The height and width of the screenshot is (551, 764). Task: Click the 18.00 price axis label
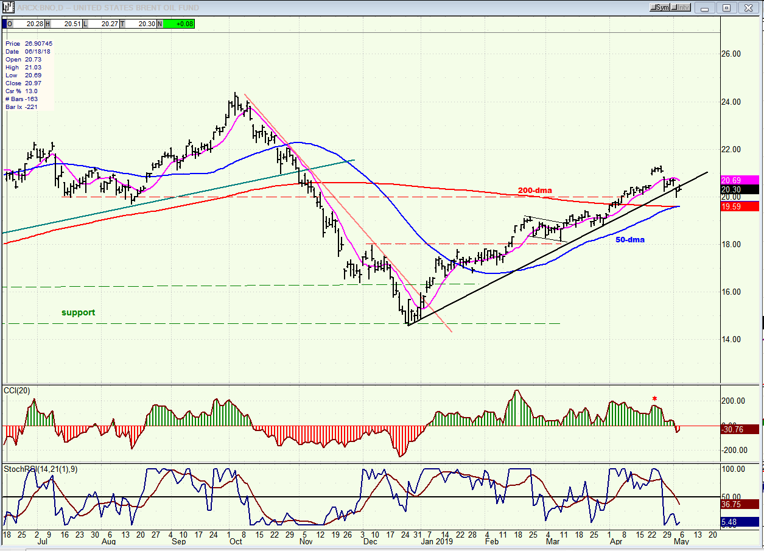(x=731, y=245)
